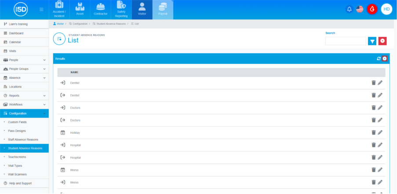The width and height of the screenshot is (397, 194).
Task: Open the notifications bell
Action: coord(349,9)
